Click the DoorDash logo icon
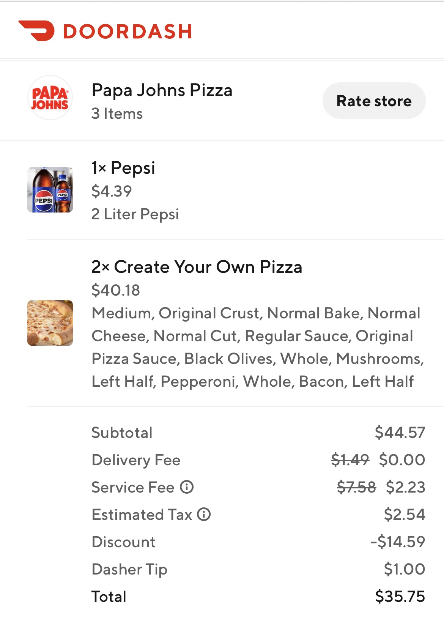444x625 pixels. pos(36,31)
